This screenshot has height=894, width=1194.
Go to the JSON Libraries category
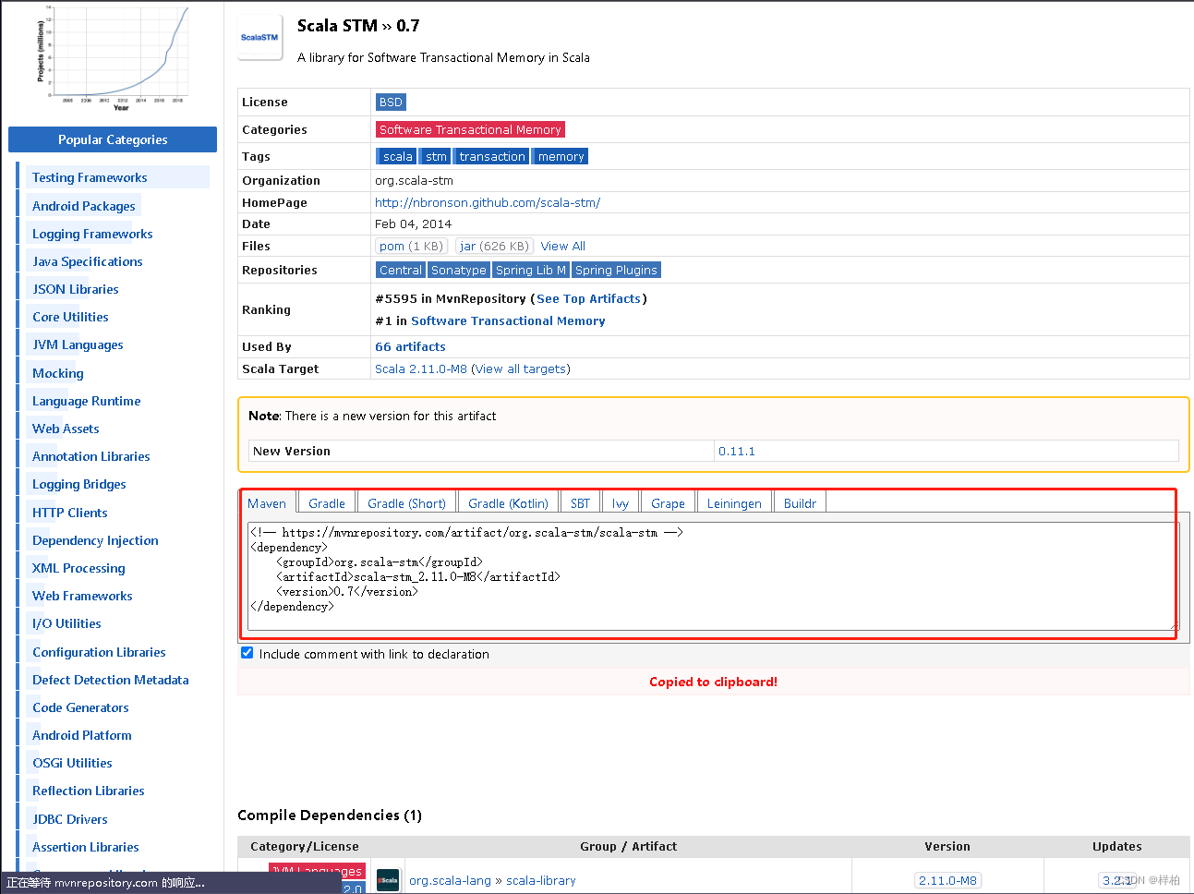[x=76, y=290]
